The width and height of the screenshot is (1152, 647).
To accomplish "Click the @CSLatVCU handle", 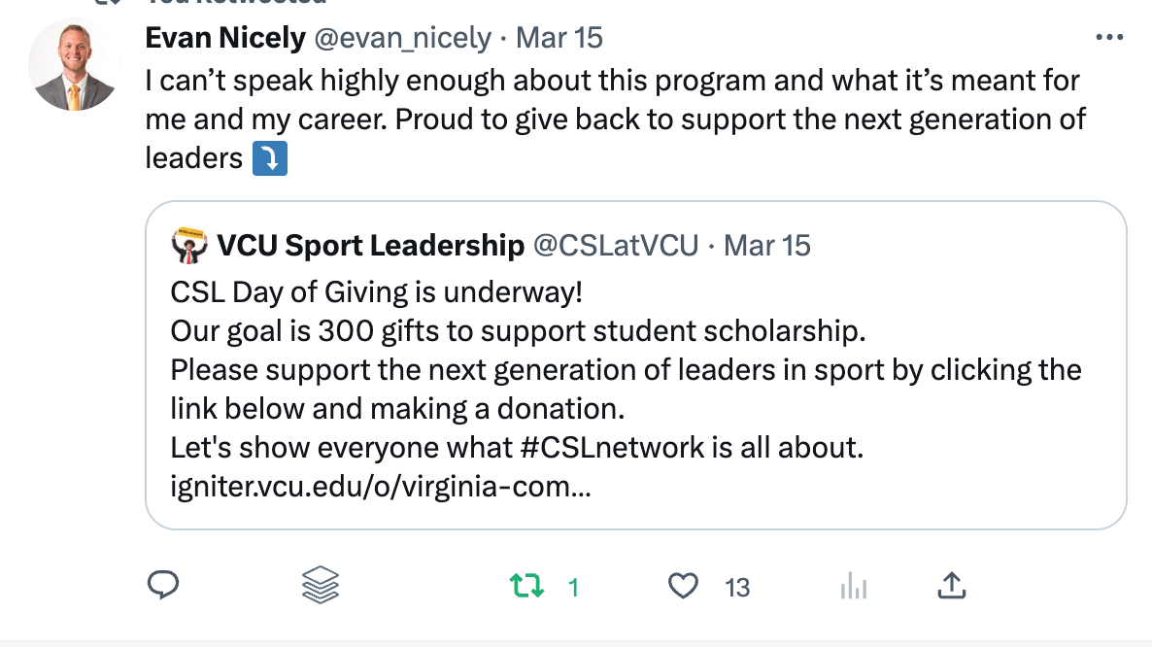I will [x=616, y=246].
